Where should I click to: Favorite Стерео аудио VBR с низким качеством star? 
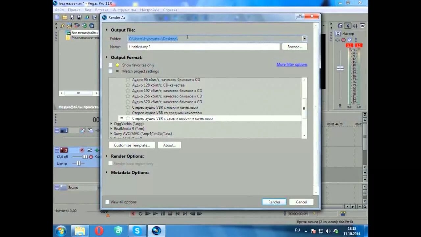coord(128,107)
